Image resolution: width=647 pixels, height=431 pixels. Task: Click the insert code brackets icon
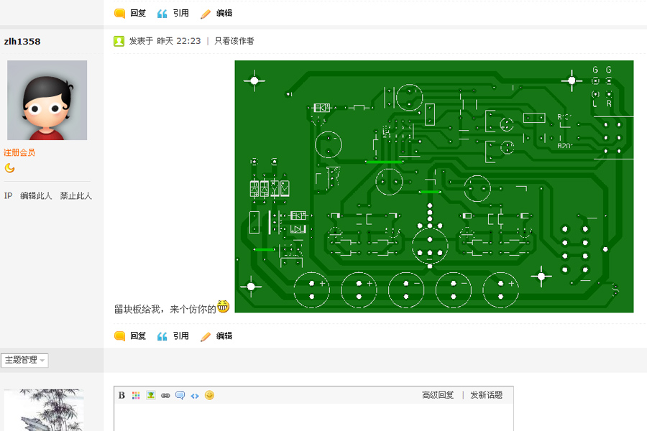tap(195, 396)
